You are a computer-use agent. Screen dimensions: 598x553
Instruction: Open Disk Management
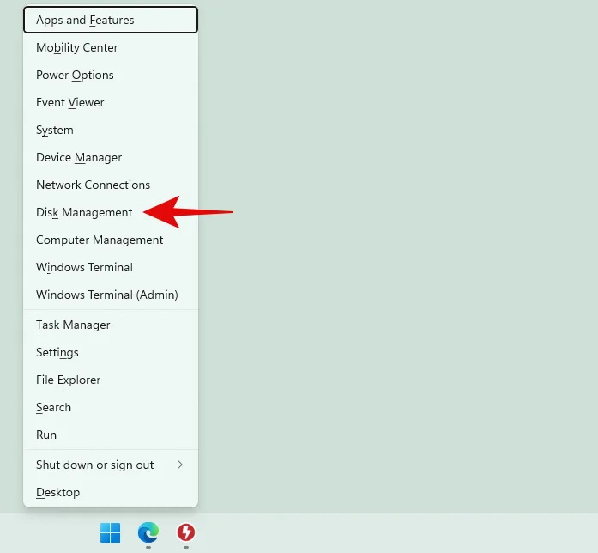[x=84, y=212]
